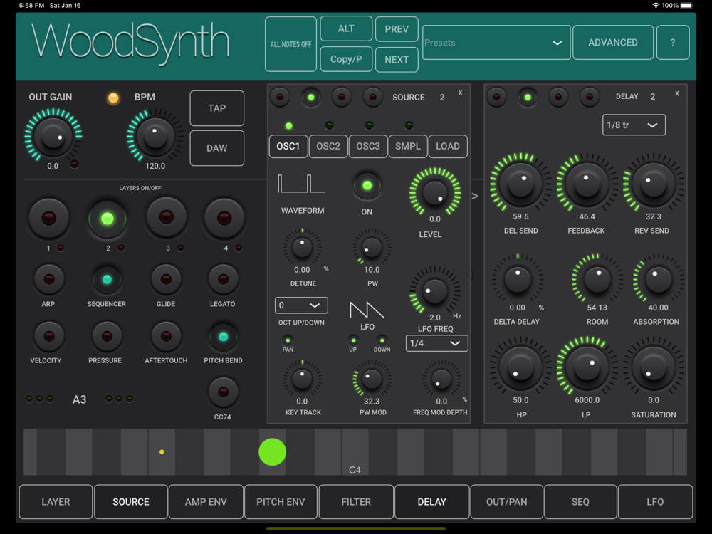Select first SOURCE layer LED
Viewport: 712px width, 534px height.
pos(280,97)
